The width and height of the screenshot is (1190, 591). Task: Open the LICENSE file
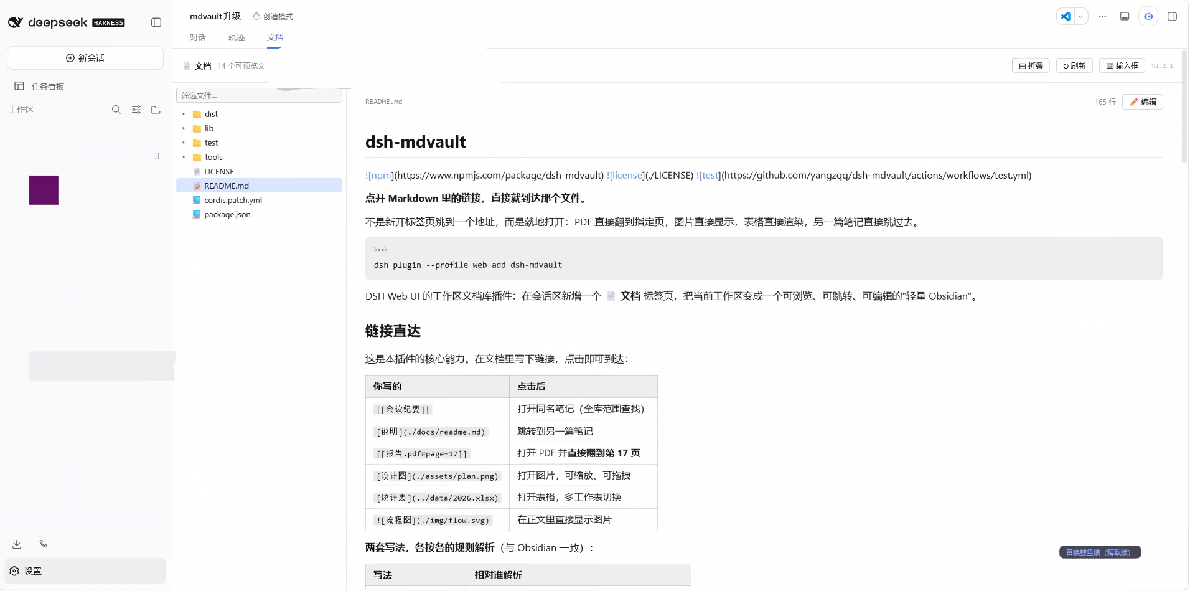point(260,171)
